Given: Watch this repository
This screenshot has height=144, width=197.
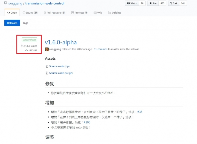Looking at the screenshot, I should click(x=132, y=3).
